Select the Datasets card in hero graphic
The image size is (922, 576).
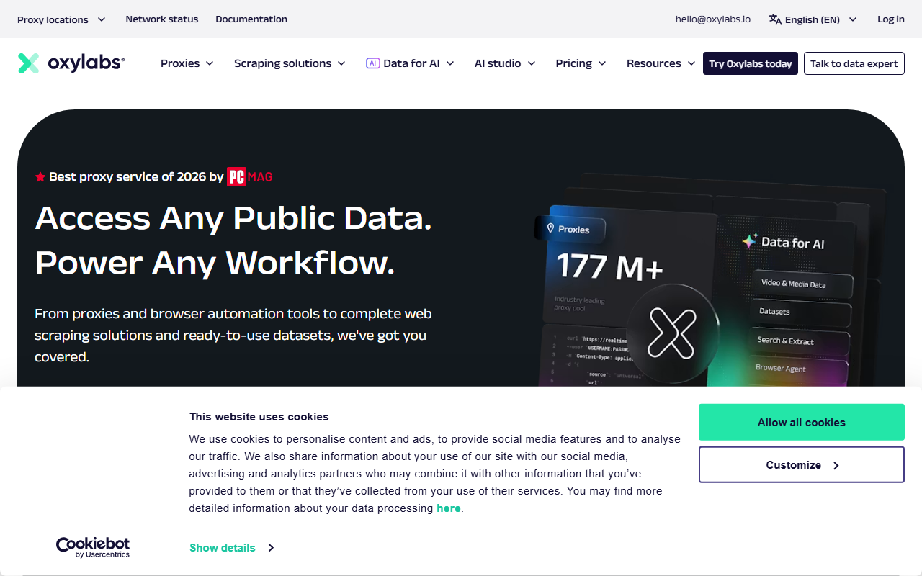click(x=802, y=312)
